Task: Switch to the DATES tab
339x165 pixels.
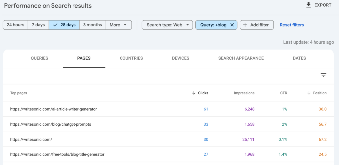Action: tap(299, 58)
